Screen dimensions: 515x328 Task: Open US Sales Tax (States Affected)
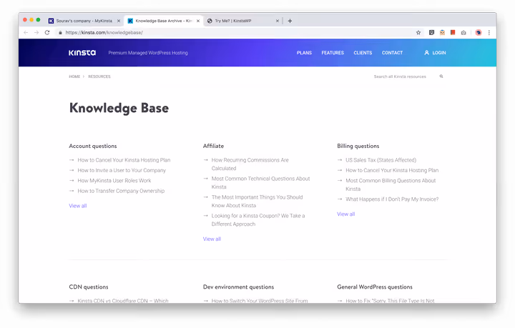pyautogui.click(x=381, y=160)
